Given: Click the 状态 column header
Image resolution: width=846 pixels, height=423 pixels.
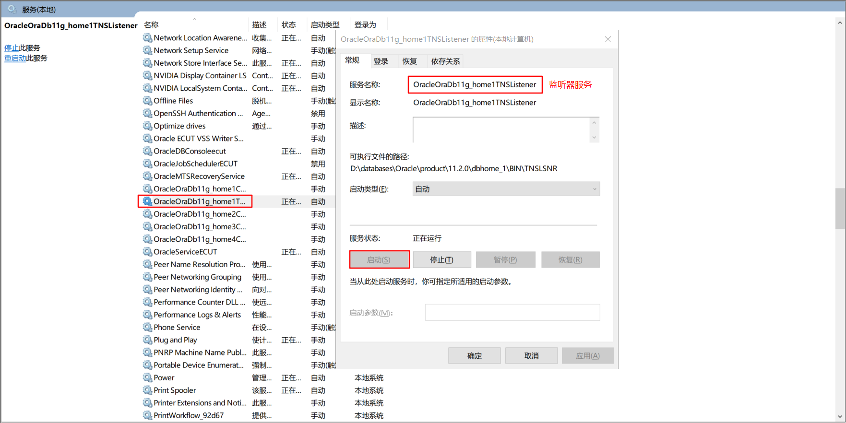Looking at the screenshot, I should [x=288, y=24].
